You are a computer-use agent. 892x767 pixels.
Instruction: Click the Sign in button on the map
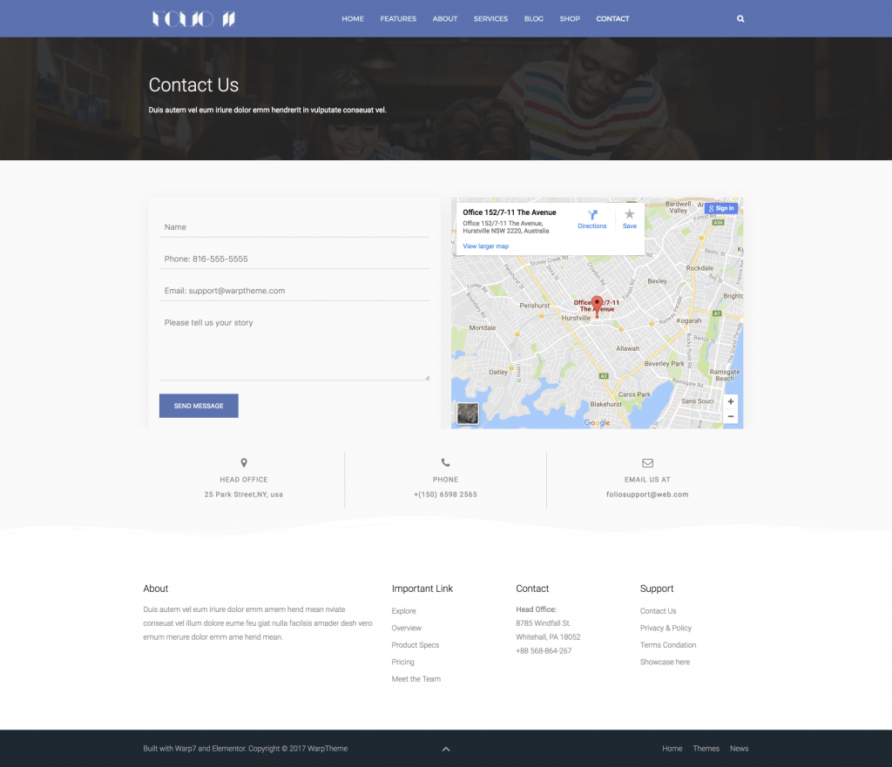point(720,208)
